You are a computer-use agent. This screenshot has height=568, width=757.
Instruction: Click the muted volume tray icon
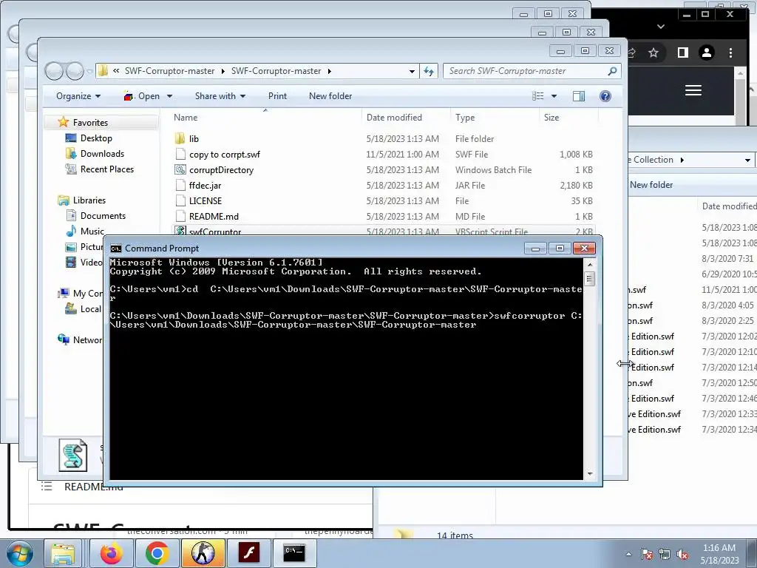[x=682, y=555]
